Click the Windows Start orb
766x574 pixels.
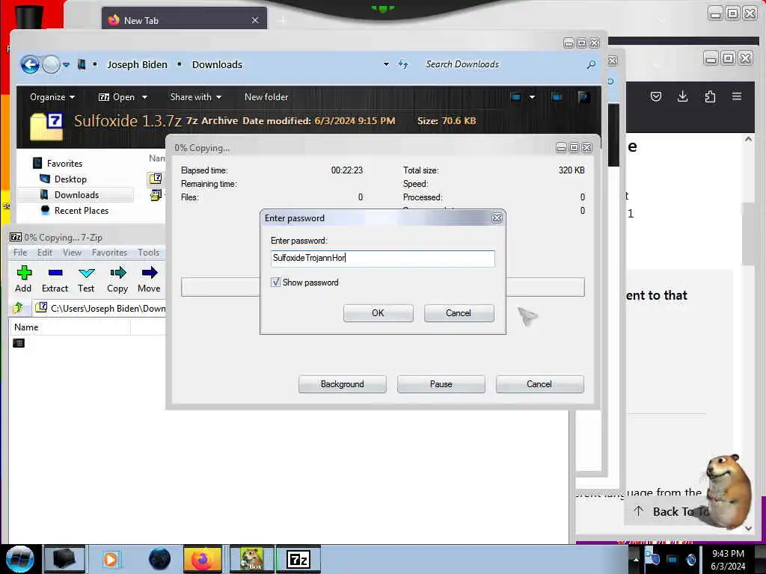[x=20, y=559]
